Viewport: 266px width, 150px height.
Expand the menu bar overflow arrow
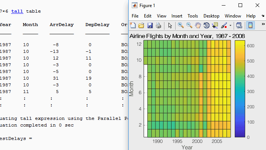tap(262, 16)
